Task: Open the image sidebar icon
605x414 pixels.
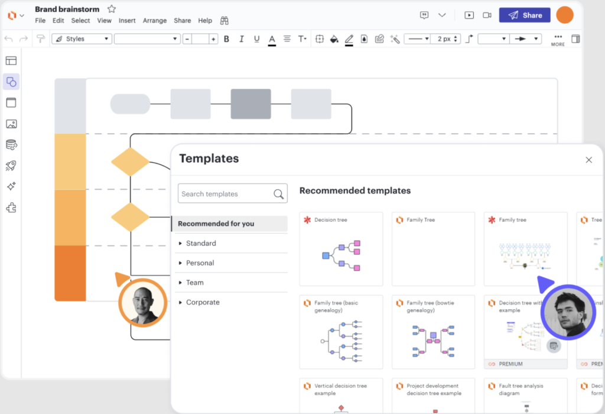Action: [x=11, y=124]
